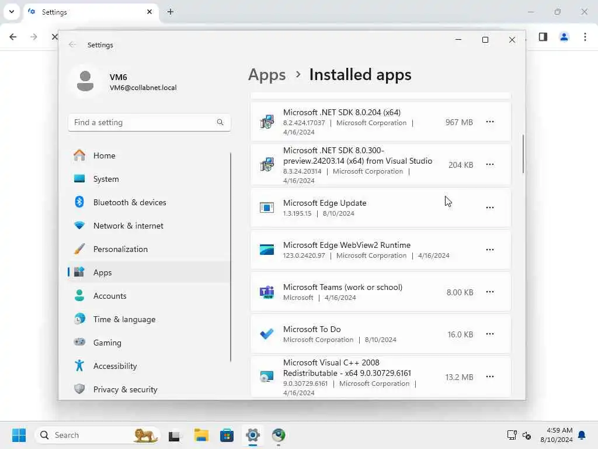Click the Microsoft Teams app icon
This screenshot has width=598, height=449.
[x=266, y=292]
